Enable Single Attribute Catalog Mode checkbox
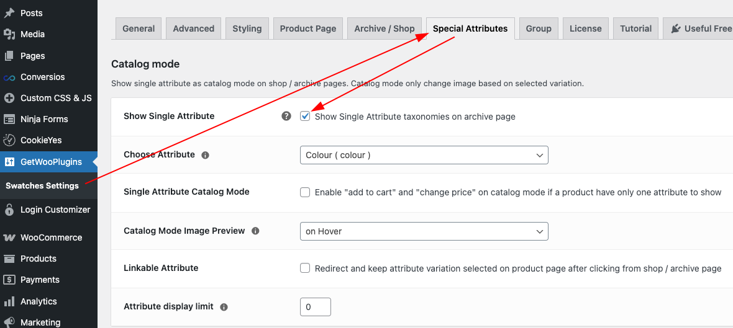The height and width of the screenshot is (328, 733). (x=305, y=192)
